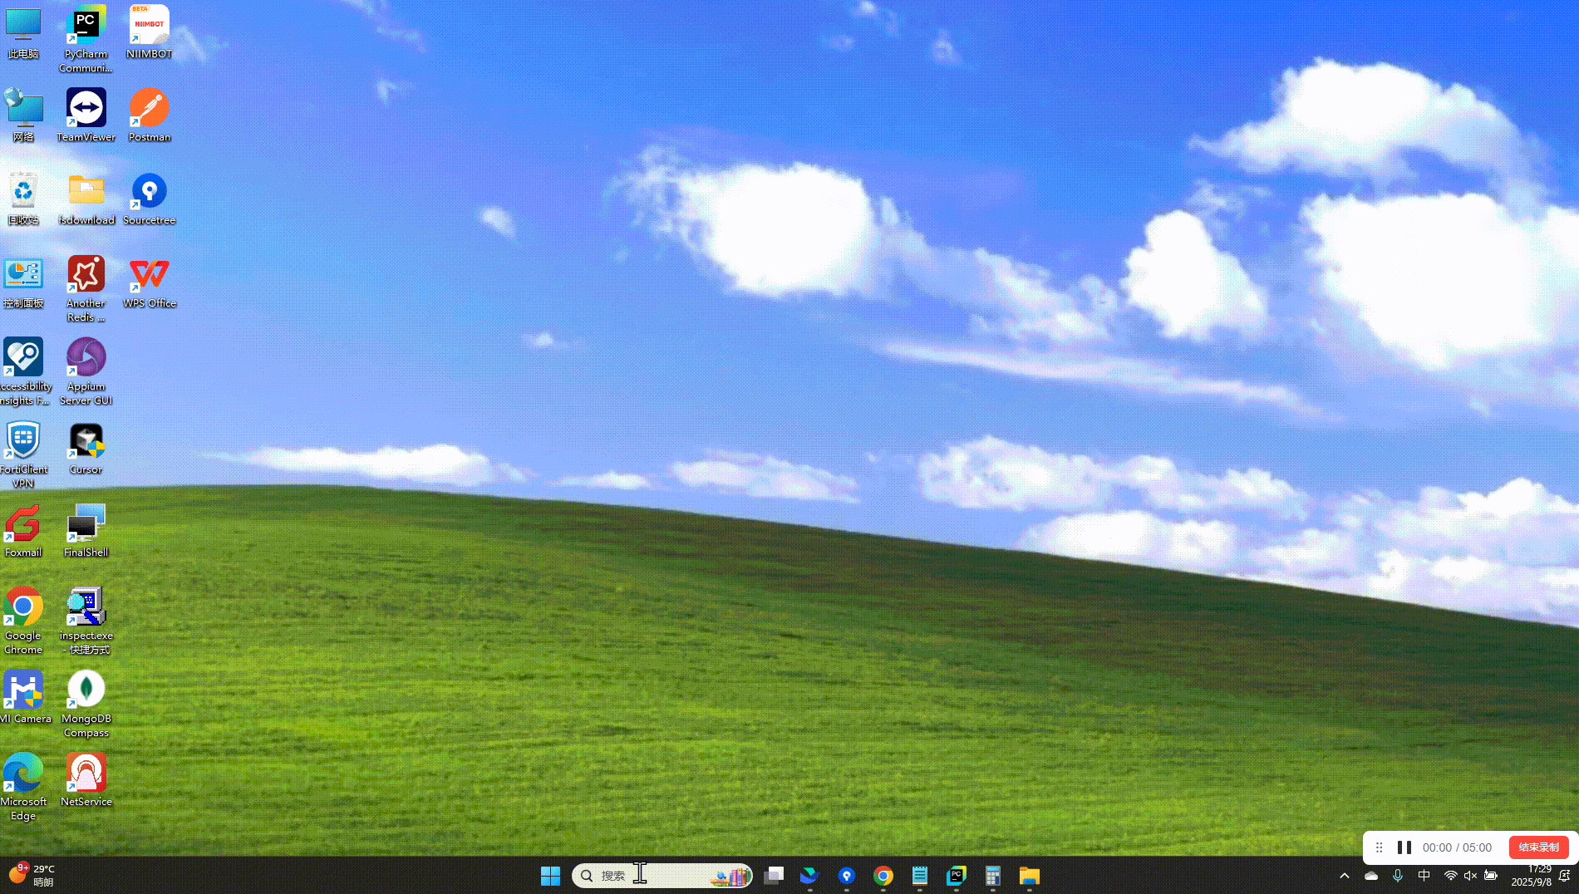Select the 回收站 recycle bin icon
1579x894 pixels.
[23, 199]
